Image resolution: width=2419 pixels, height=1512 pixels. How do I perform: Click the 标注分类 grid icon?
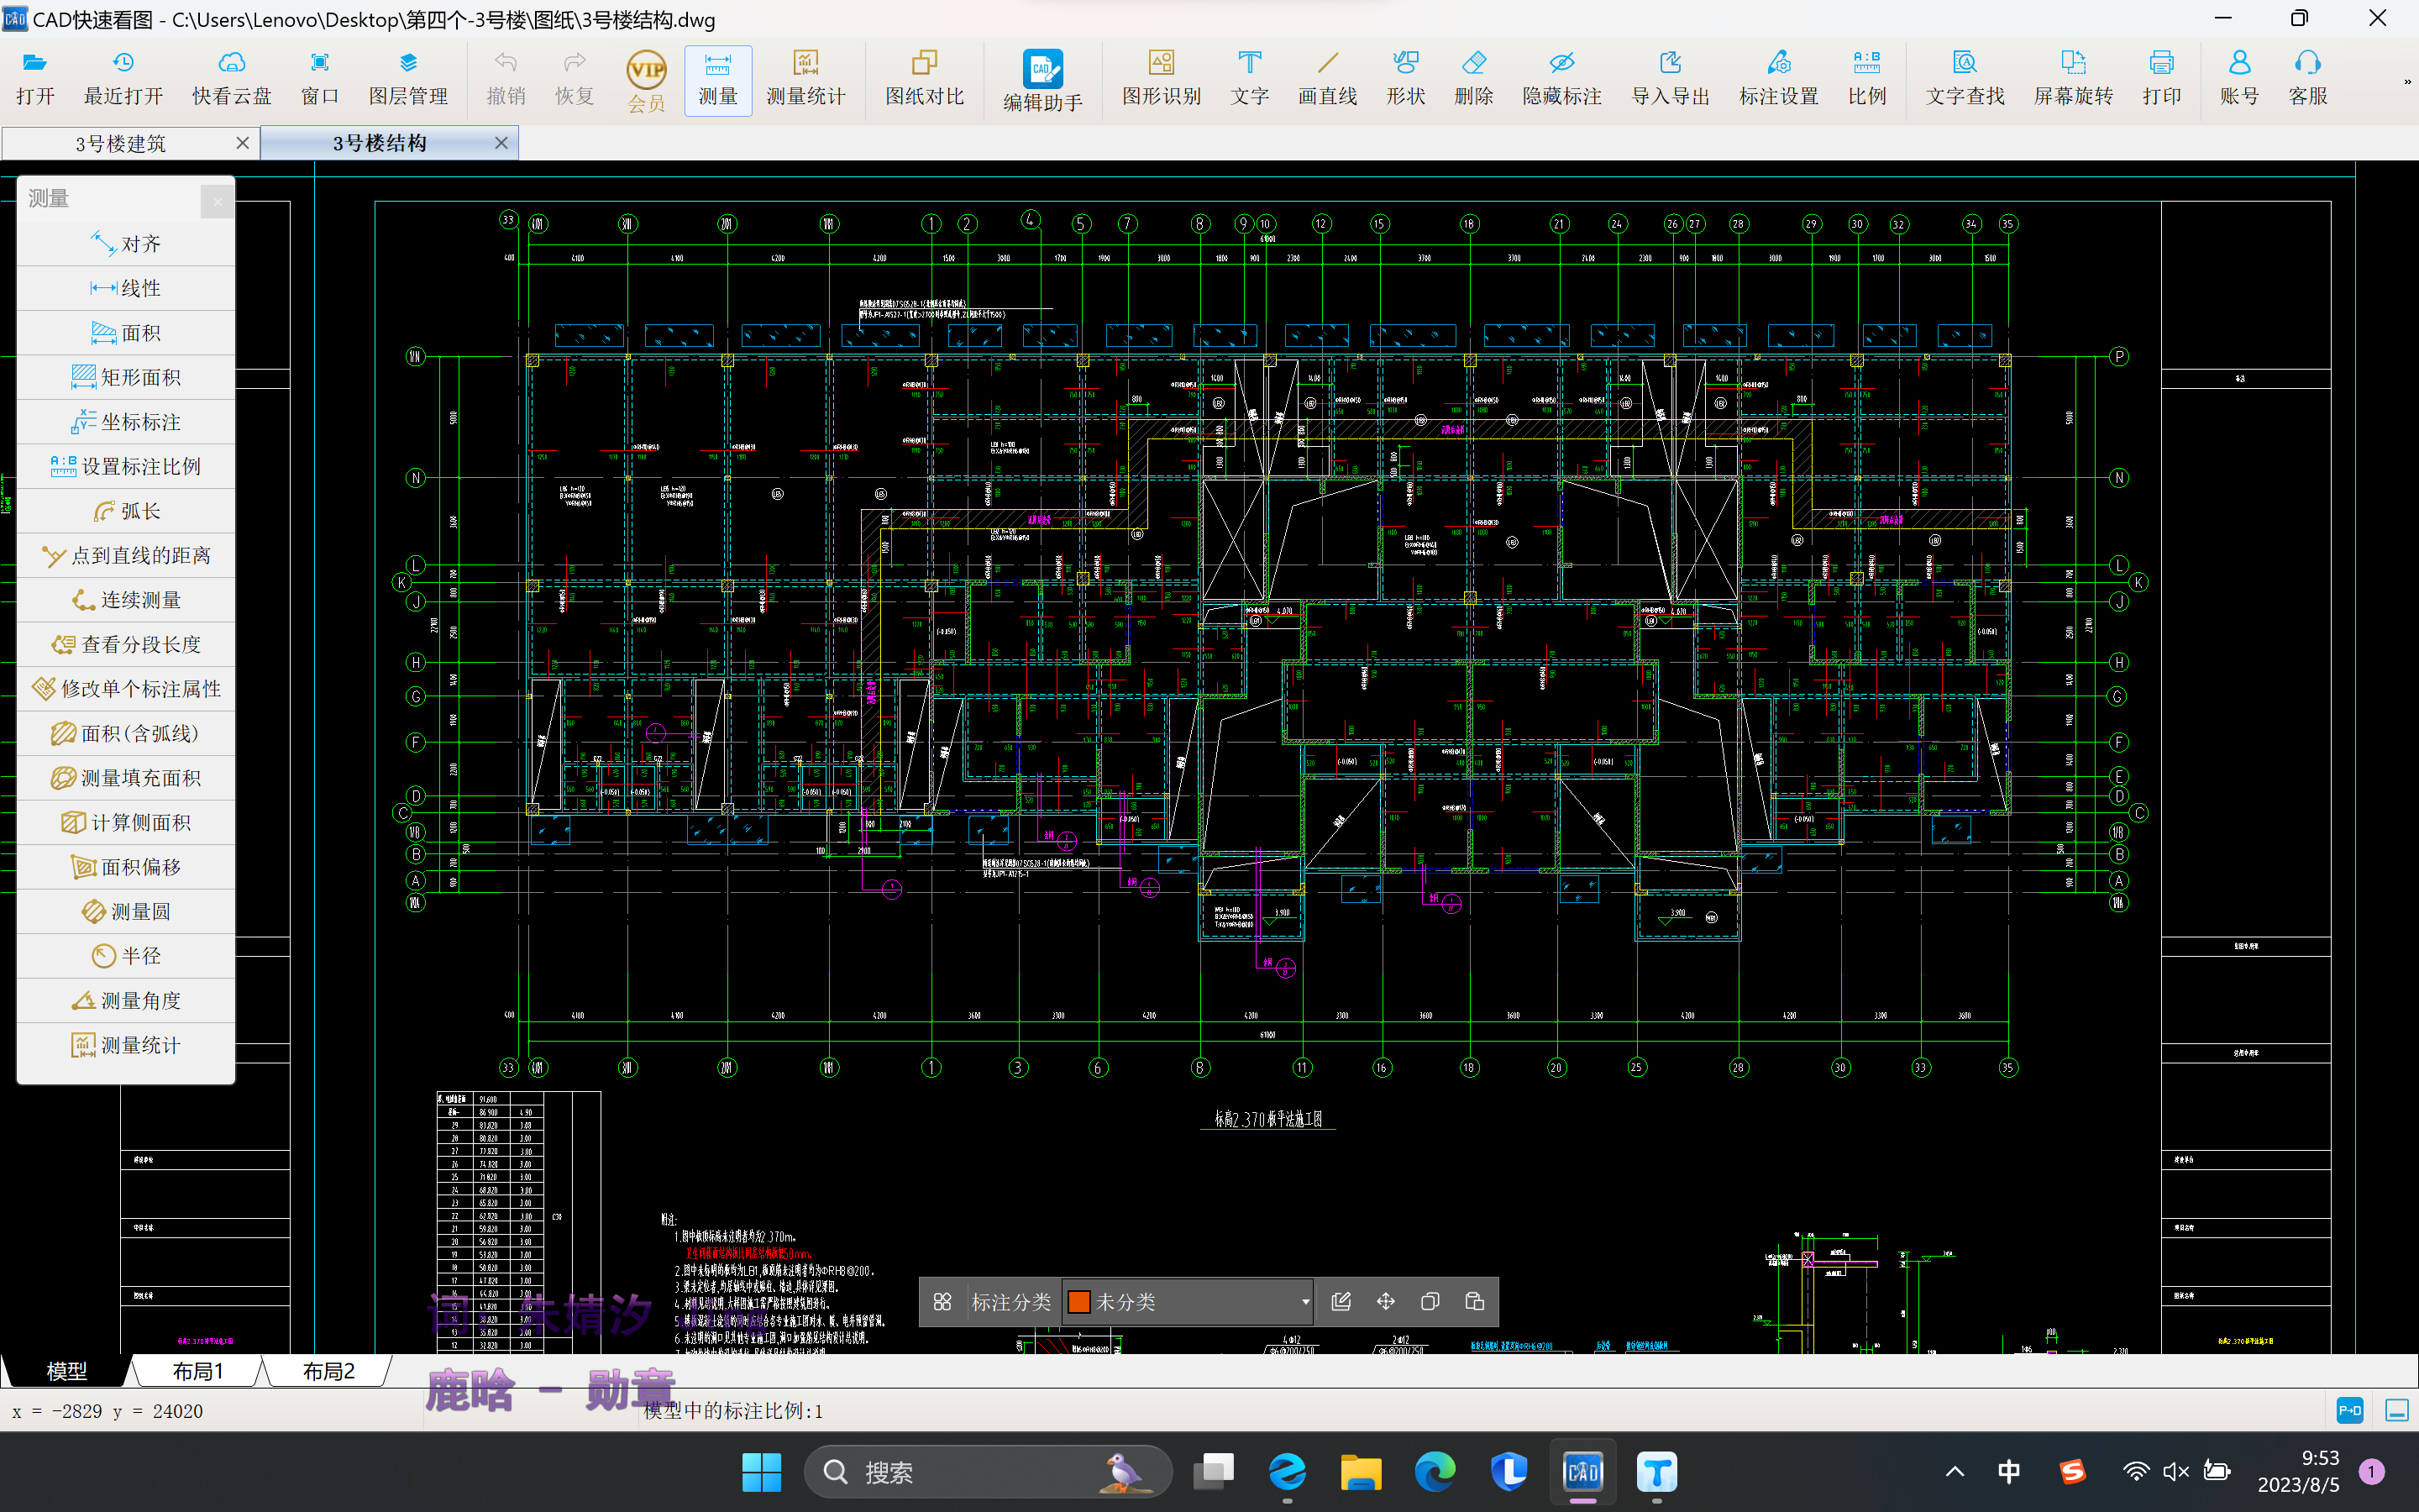pyautogui.click(x=942, y=1302)
